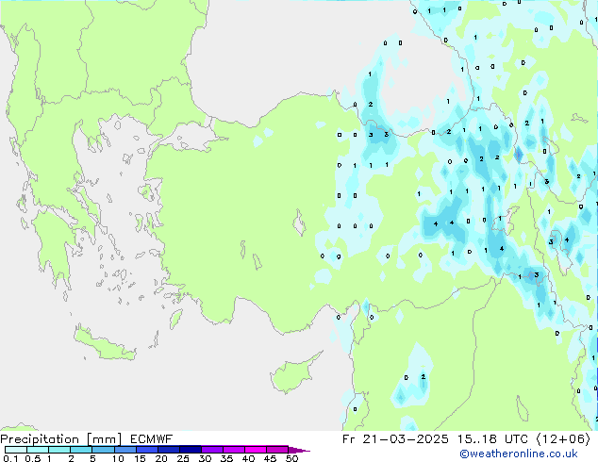Viewport: 598px width, 462px height.
Task: Click the lightest legend swatch between 0.1 and 0.5
Action: 16,450
